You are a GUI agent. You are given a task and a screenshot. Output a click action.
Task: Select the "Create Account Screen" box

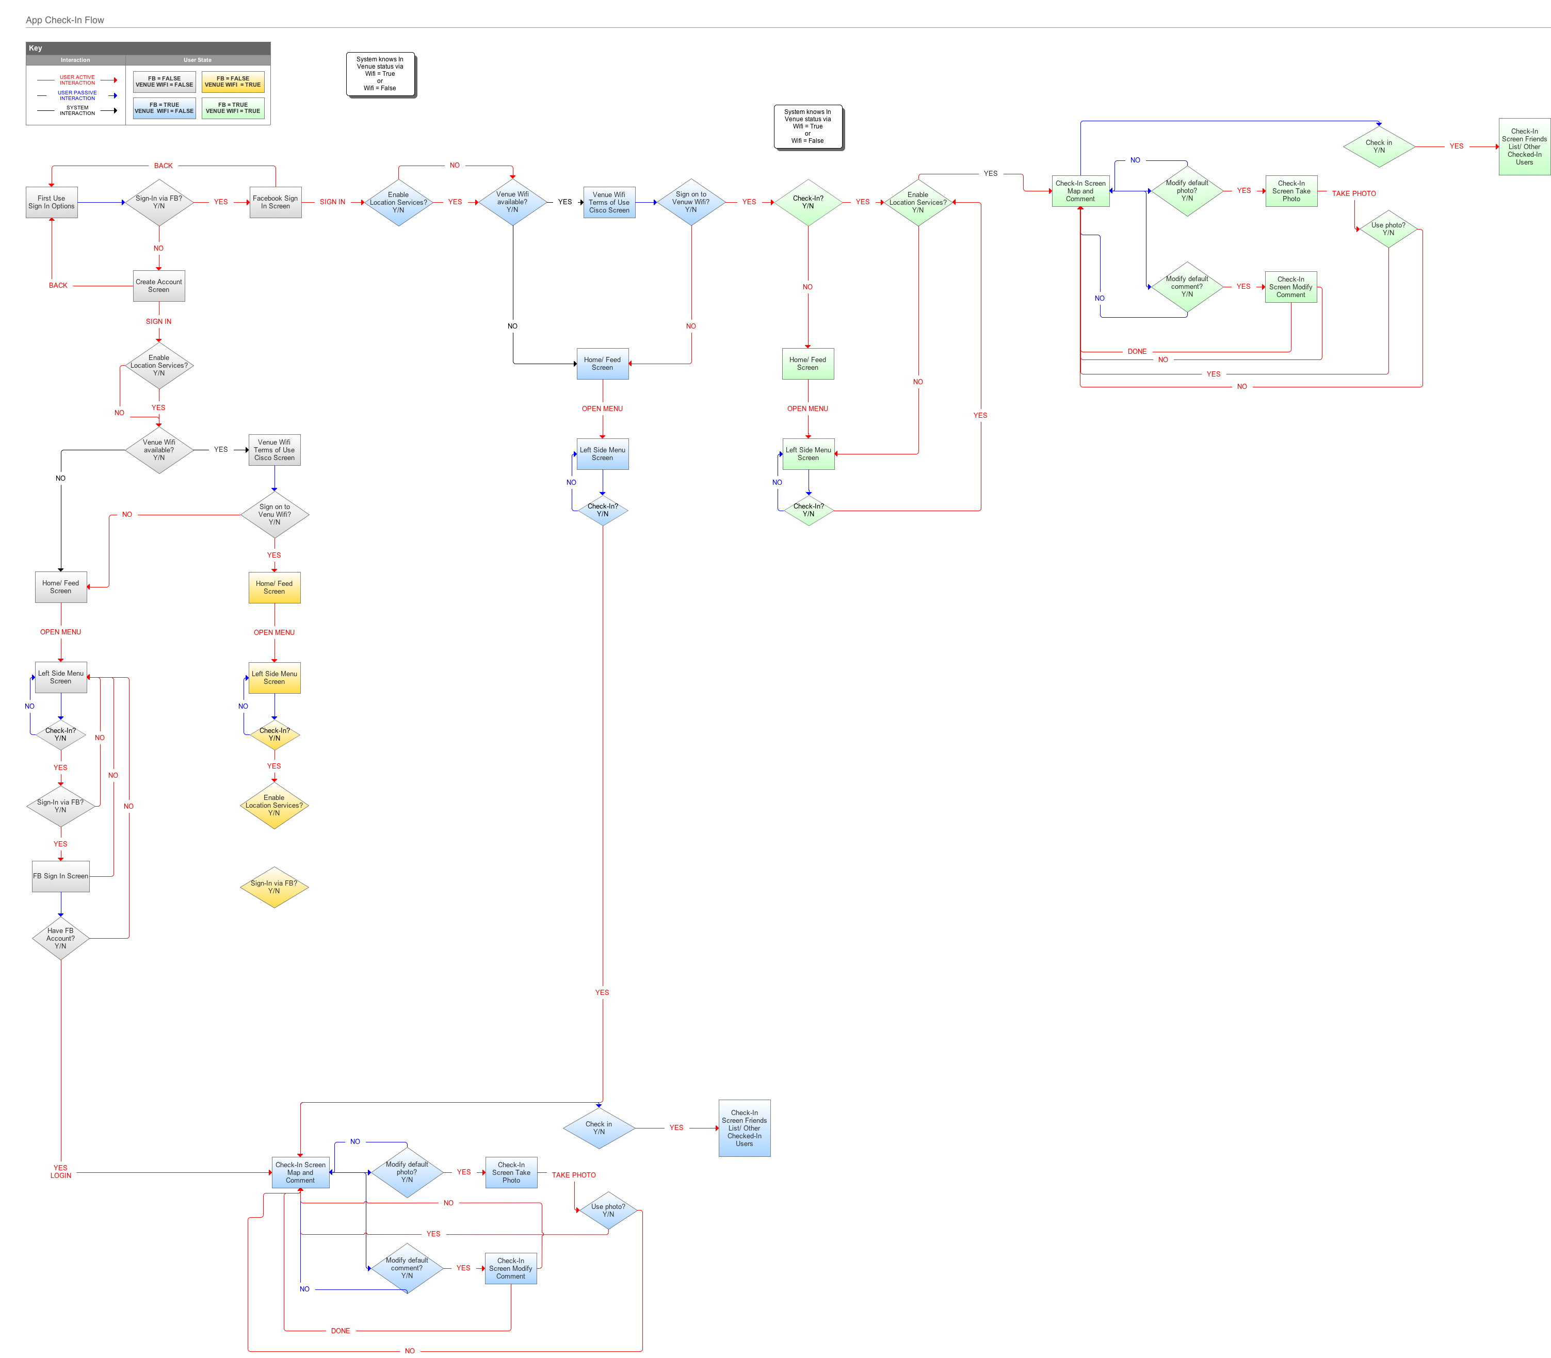point(159,286)
